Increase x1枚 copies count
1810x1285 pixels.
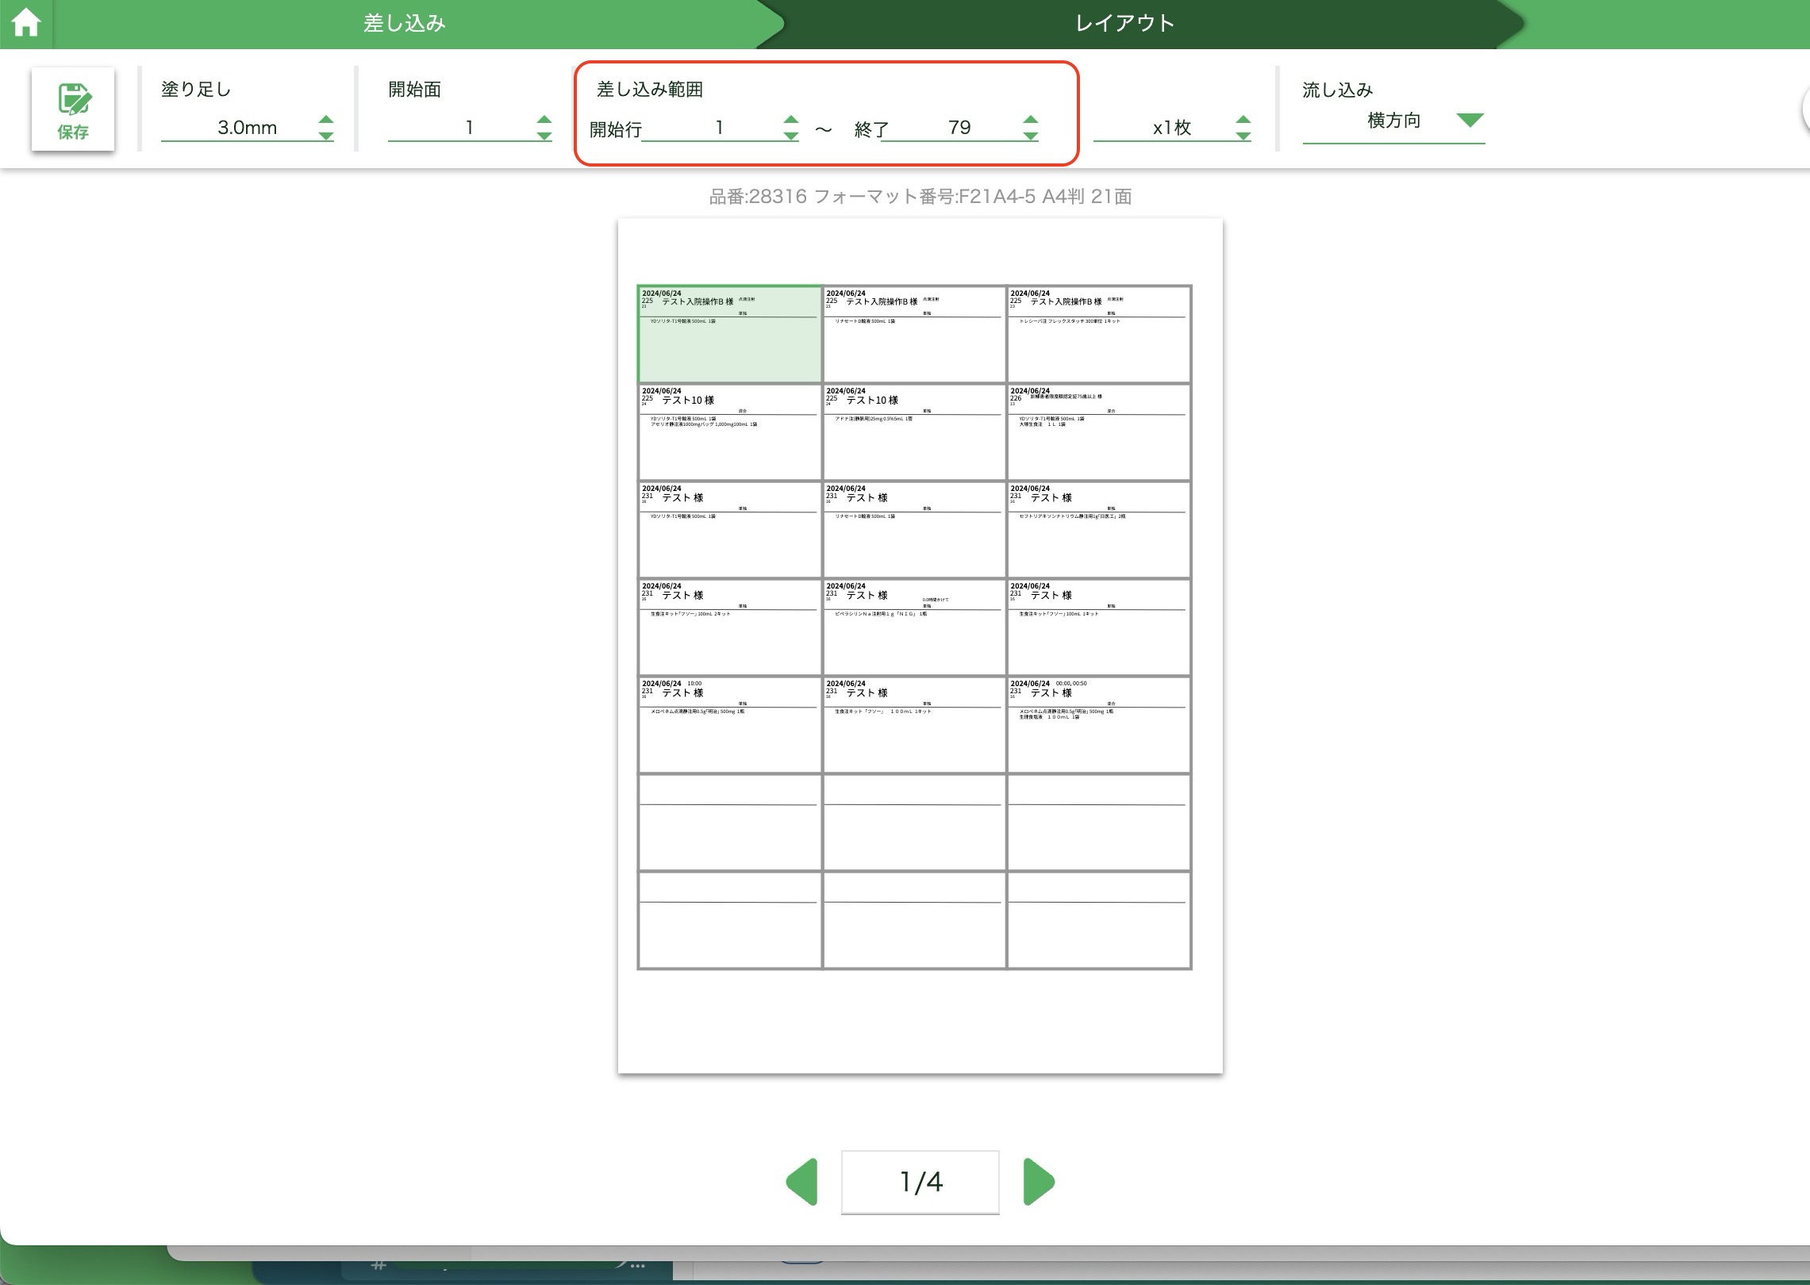[x=1243, y=120]
